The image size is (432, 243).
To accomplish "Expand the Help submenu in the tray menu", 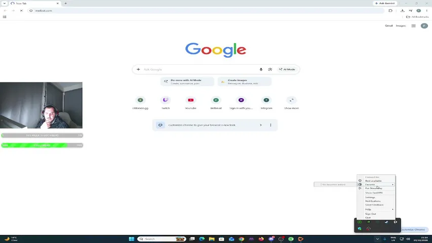I will pos(376,210).
